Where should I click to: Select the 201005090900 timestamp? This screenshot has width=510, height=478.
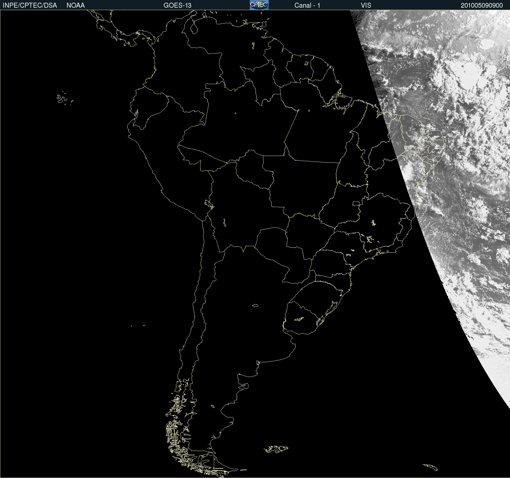482,5
